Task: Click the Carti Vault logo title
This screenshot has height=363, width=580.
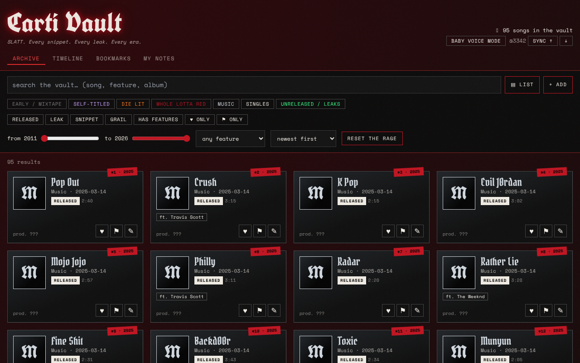Action: [65, 23]
